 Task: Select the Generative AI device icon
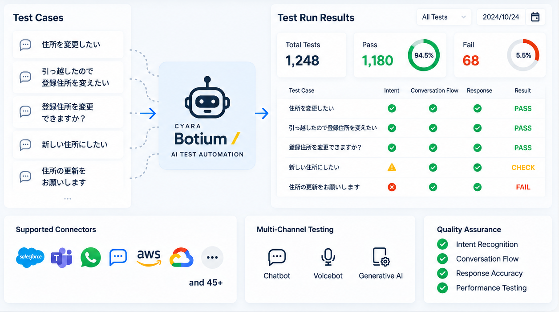(381, 257)
